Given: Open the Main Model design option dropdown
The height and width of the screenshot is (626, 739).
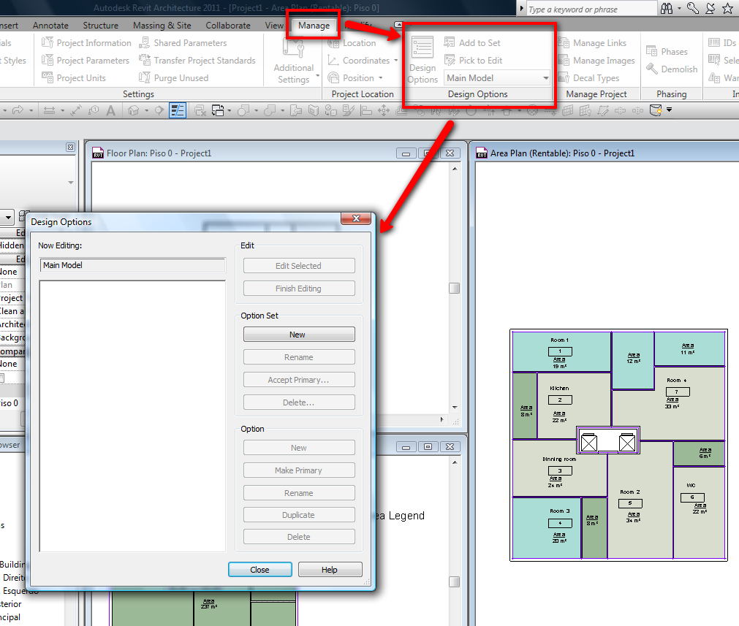Looking at the screenshot, I should 497,77.
